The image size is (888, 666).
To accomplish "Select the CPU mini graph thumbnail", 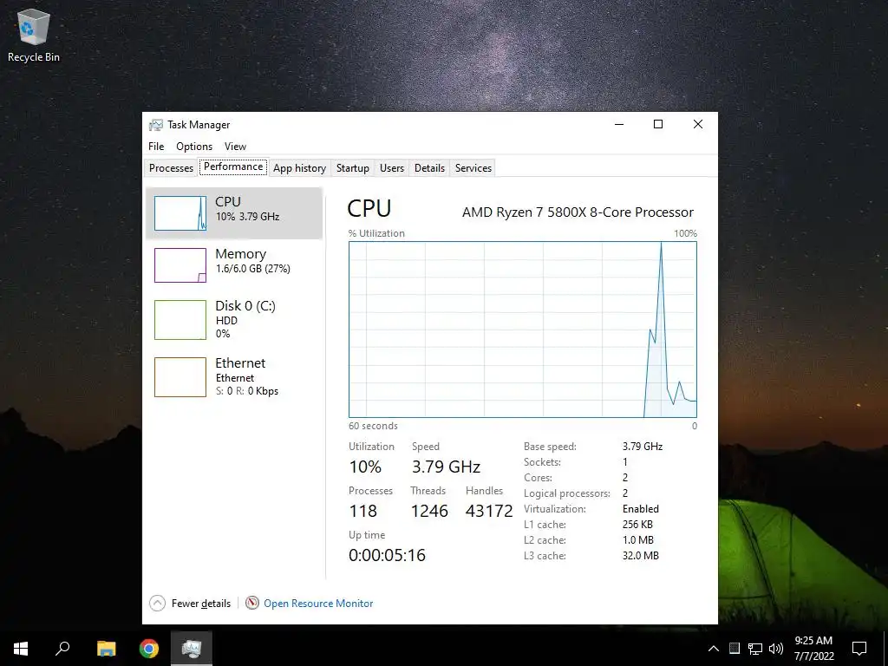I will (180, 213).
